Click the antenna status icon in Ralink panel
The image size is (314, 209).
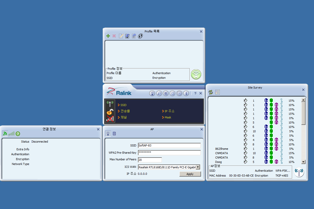(x=110, y=104)
